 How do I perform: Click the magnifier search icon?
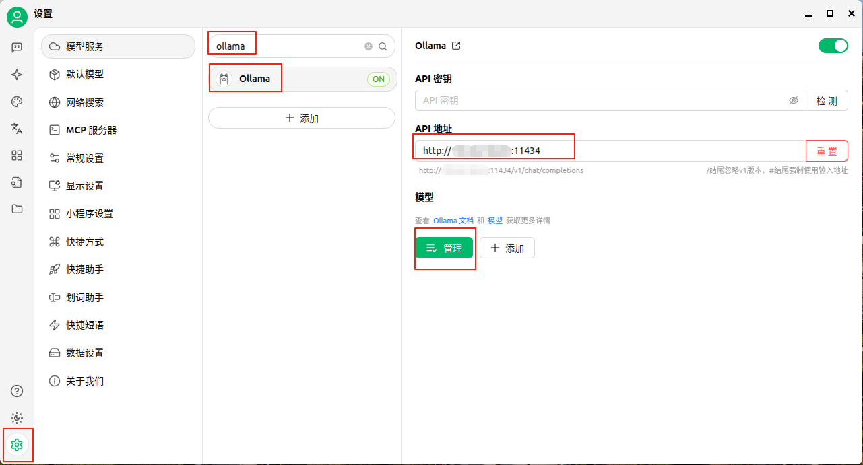click(x=383, y=46)
